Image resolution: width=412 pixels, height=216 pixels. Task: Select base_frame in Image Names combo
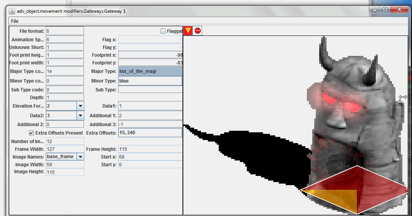62,157
